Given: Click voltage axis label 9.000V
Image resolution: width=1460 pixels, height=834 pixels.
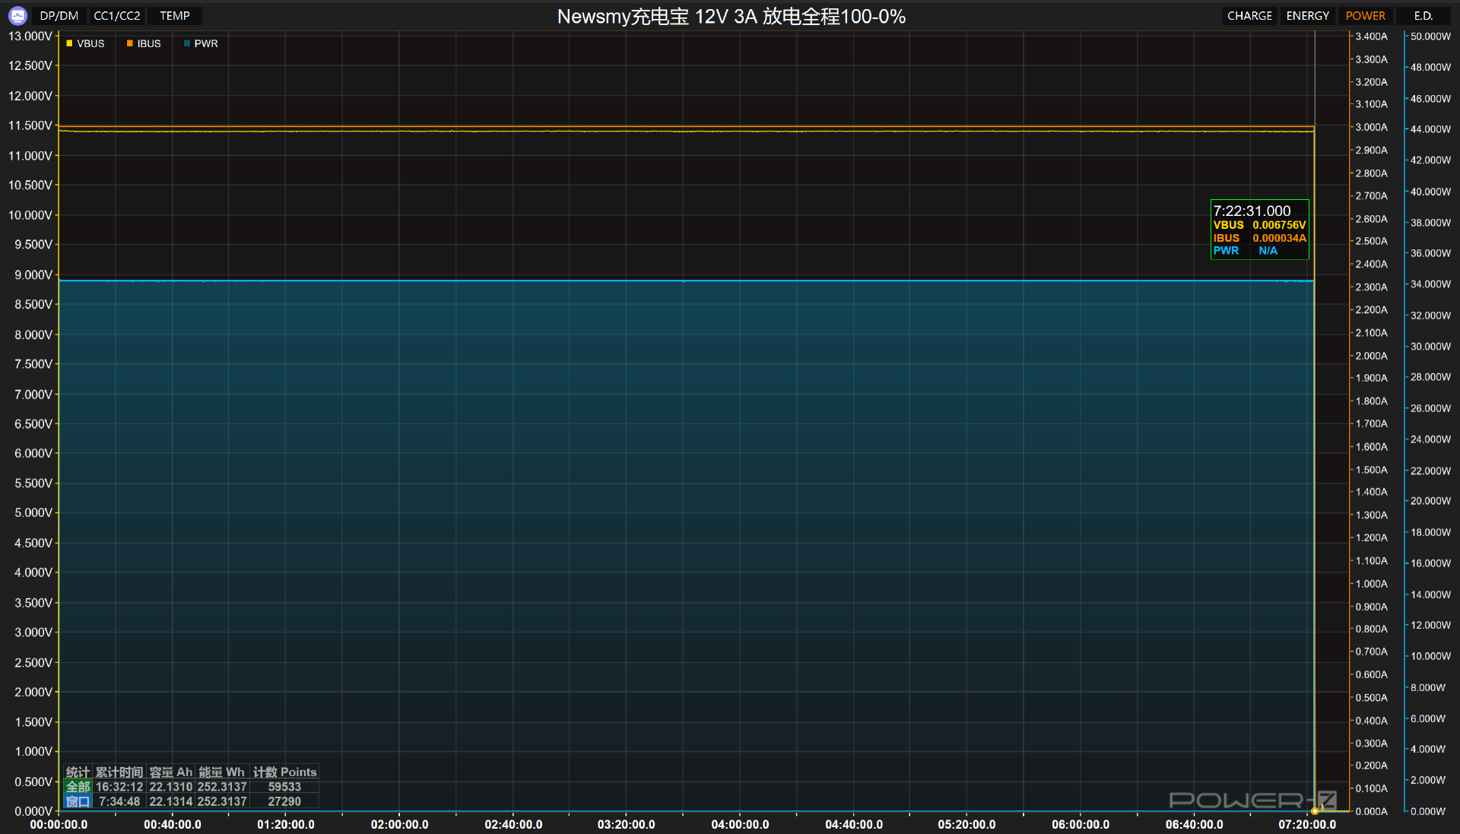Looking at the screenshot, I should (x=33, y=274).
